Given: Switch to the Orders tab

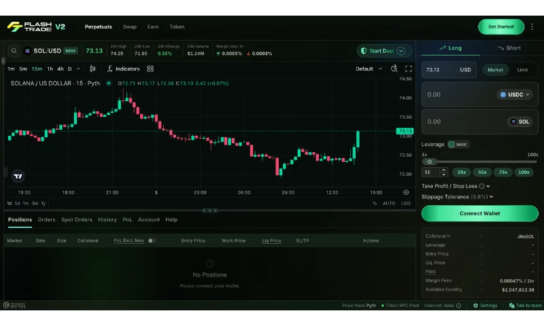Looking at the screenshot, I should (46, 219).
